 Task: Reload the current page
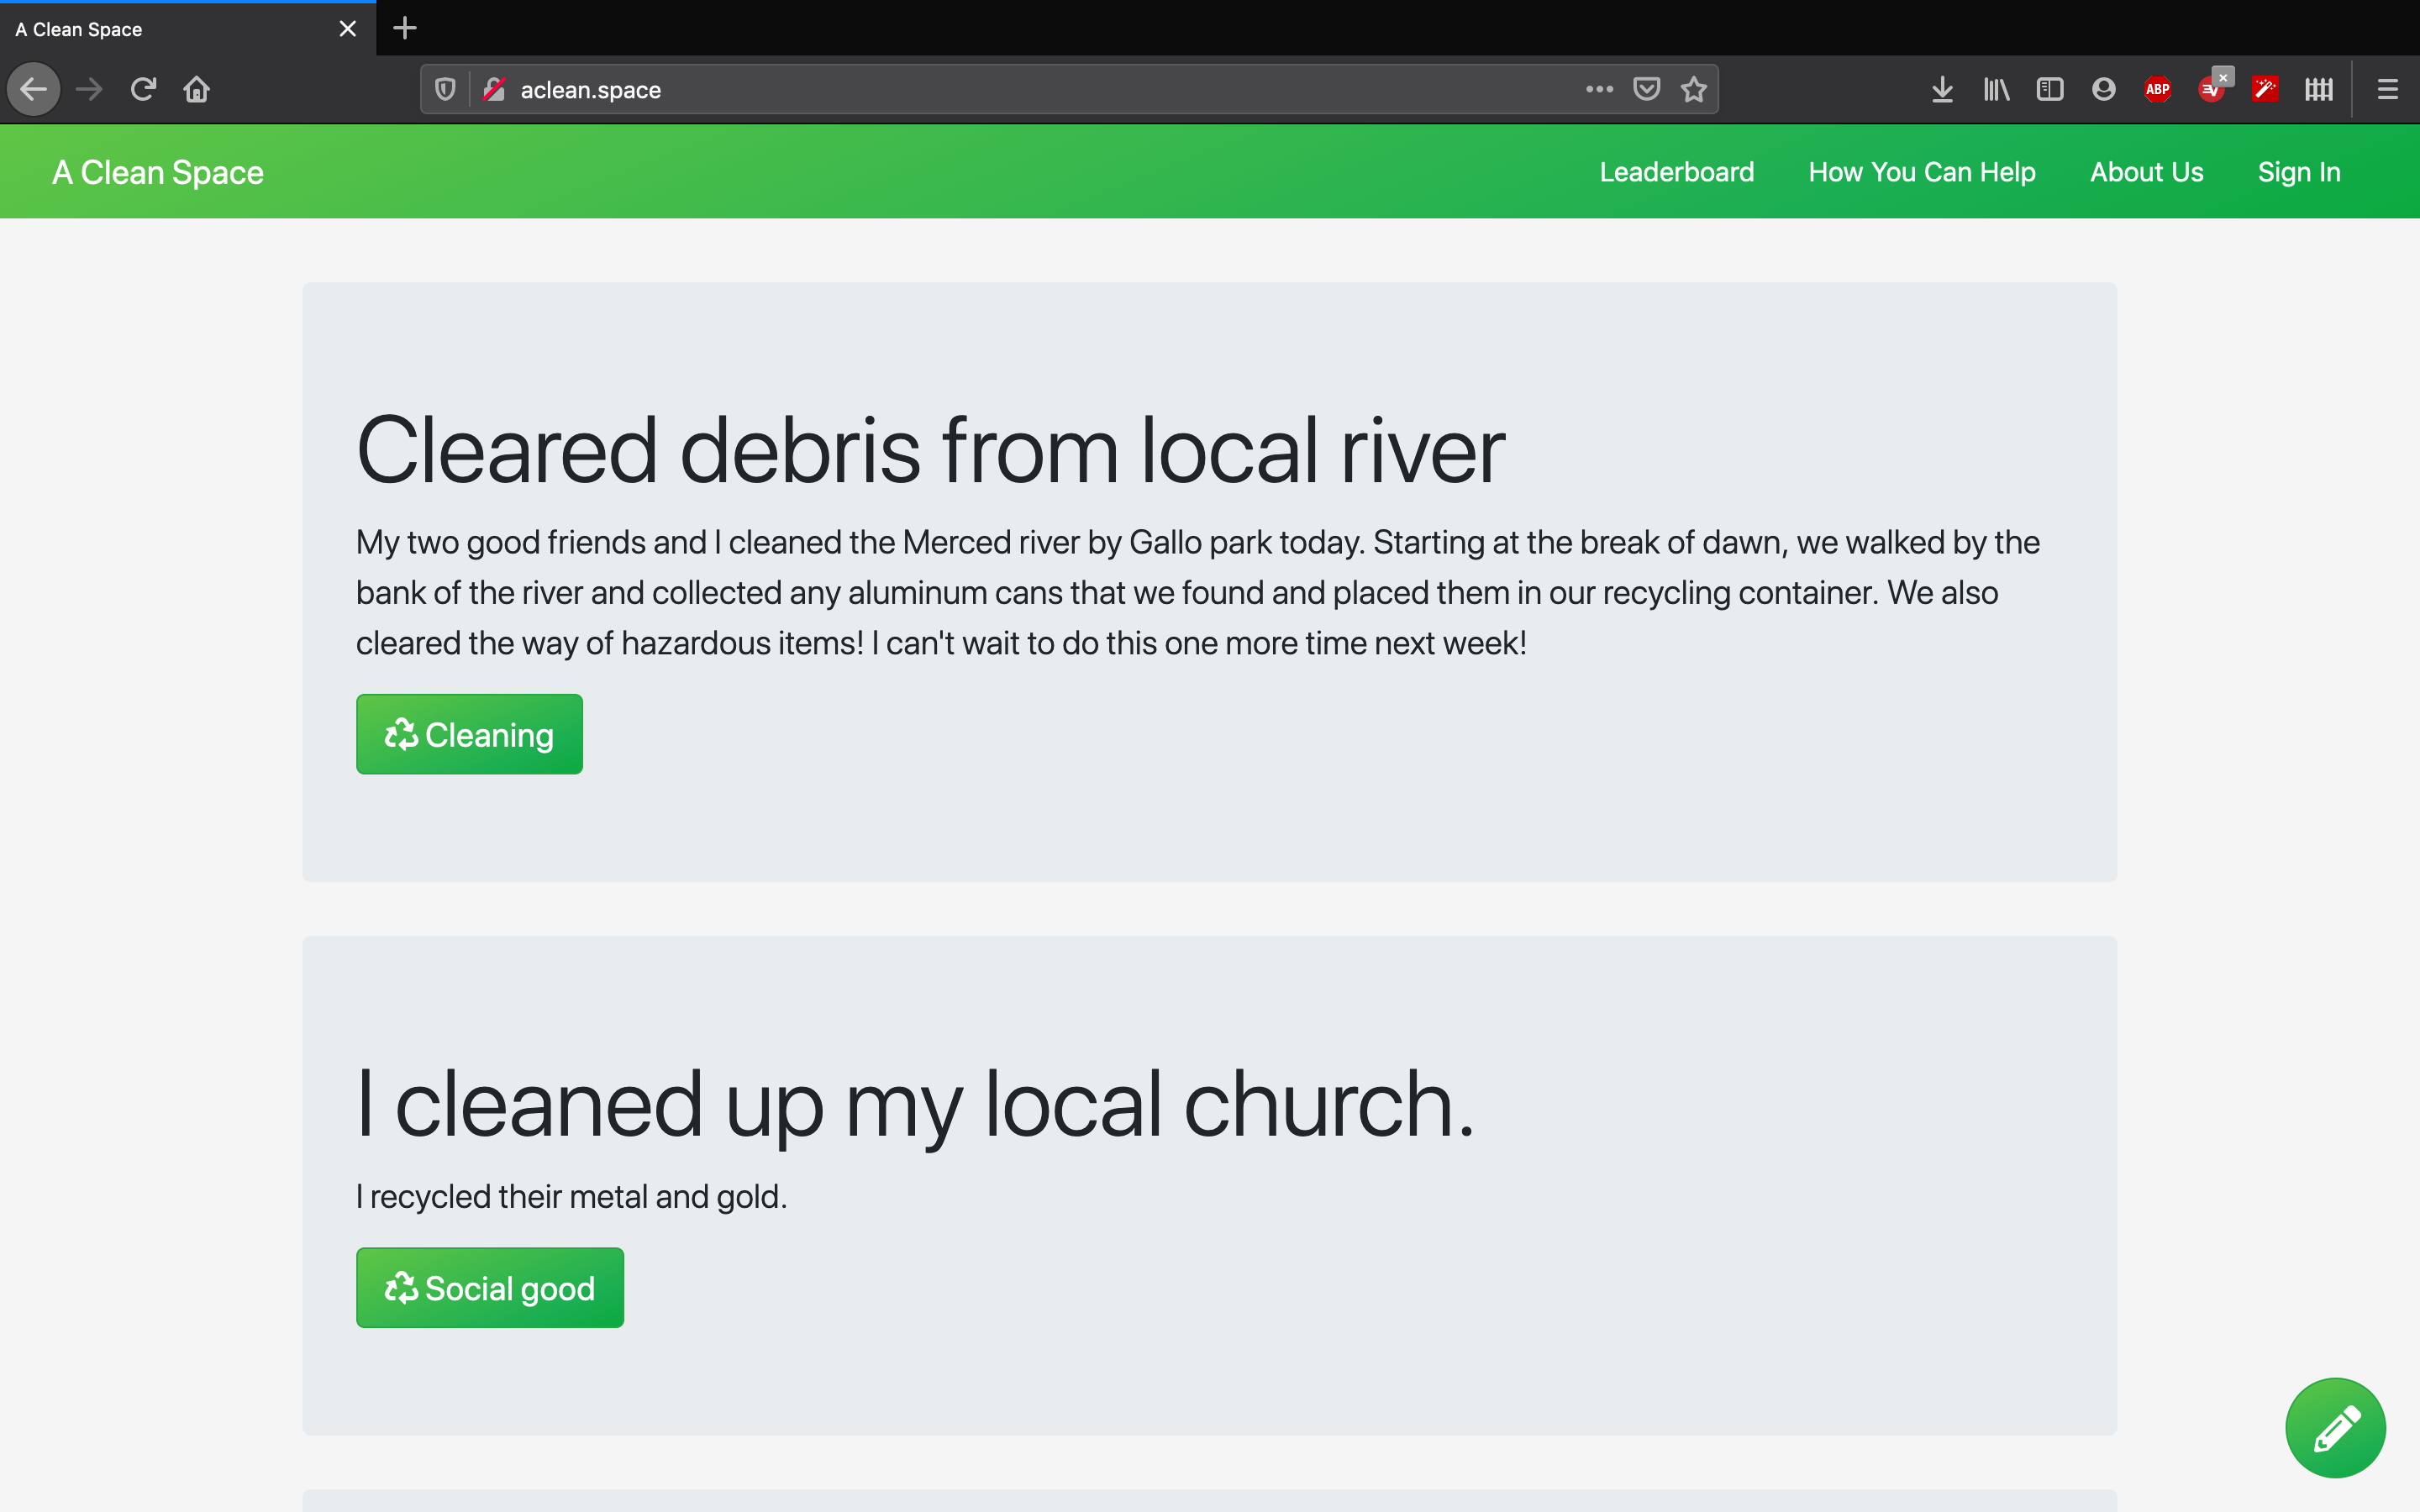tap(143, 90)
